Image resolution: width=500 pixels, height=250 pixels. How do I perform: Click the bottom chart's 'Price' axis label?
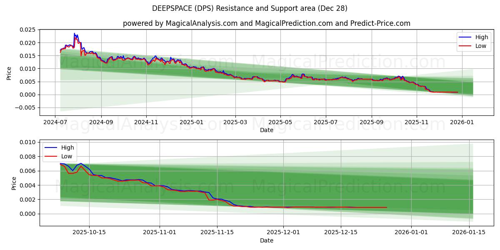14,183
